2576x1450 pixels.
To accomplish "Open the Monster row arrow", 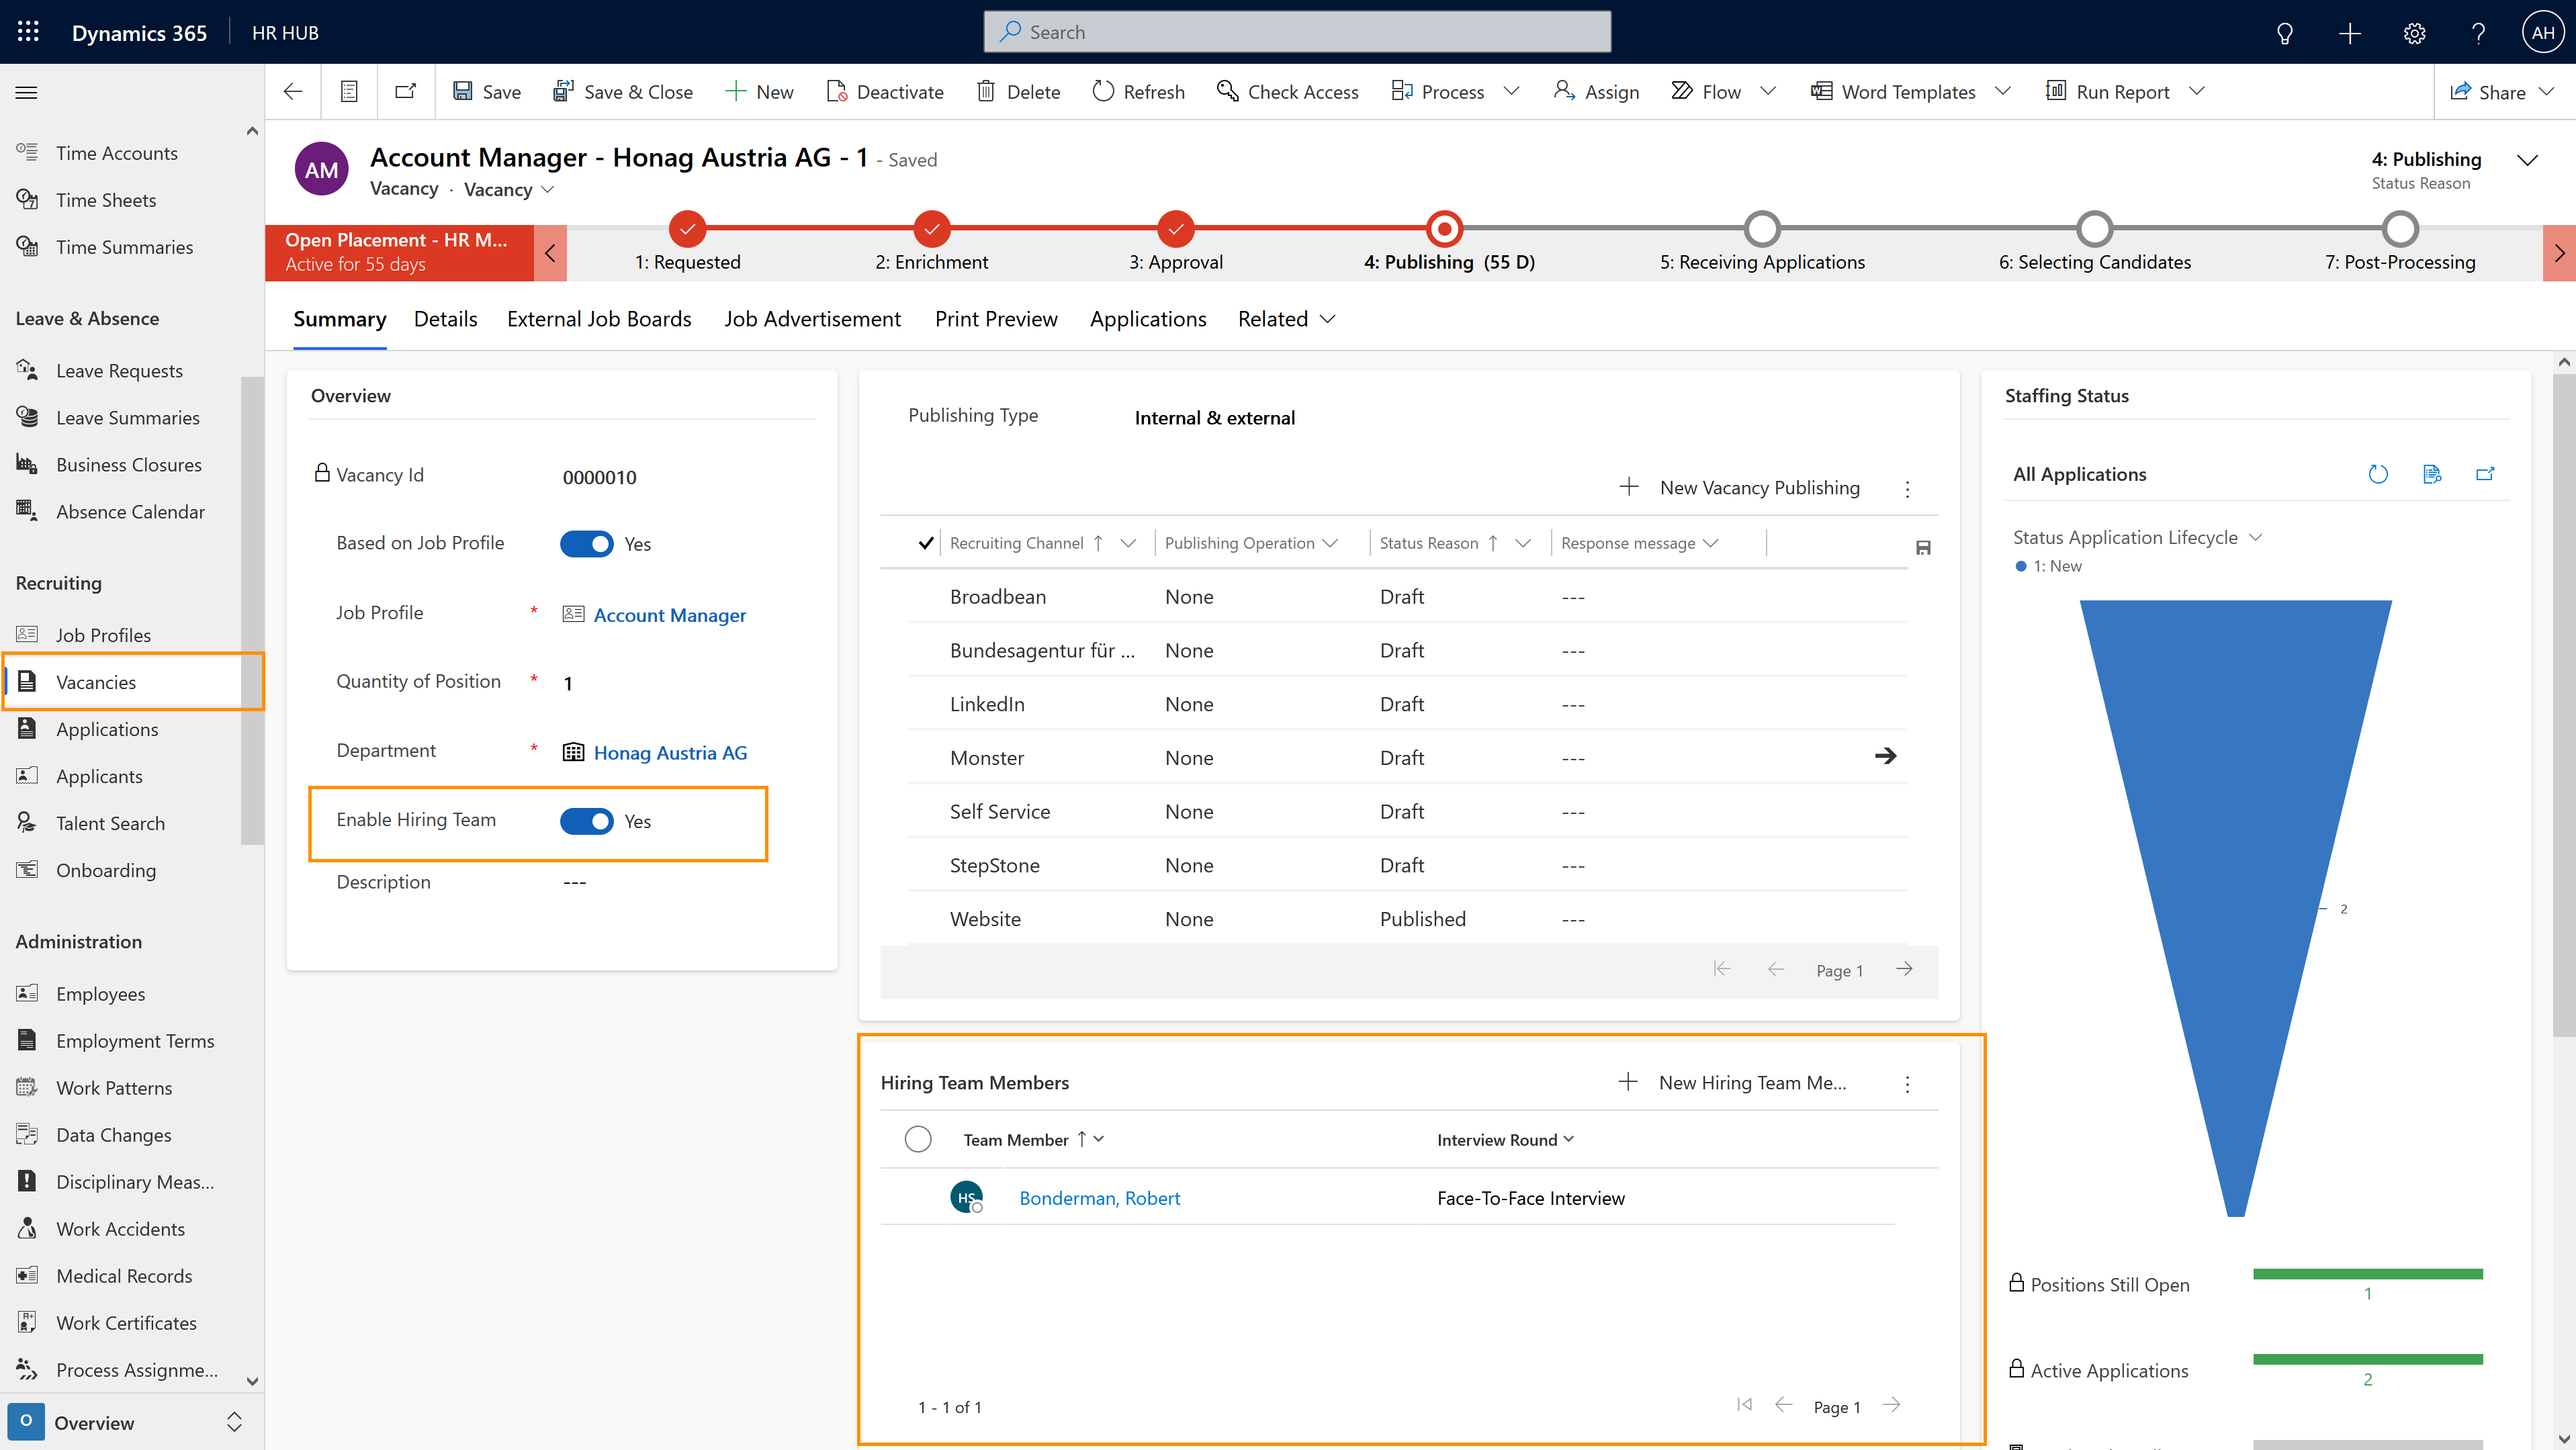I will pyautogui.click(x=1885, y=756).
